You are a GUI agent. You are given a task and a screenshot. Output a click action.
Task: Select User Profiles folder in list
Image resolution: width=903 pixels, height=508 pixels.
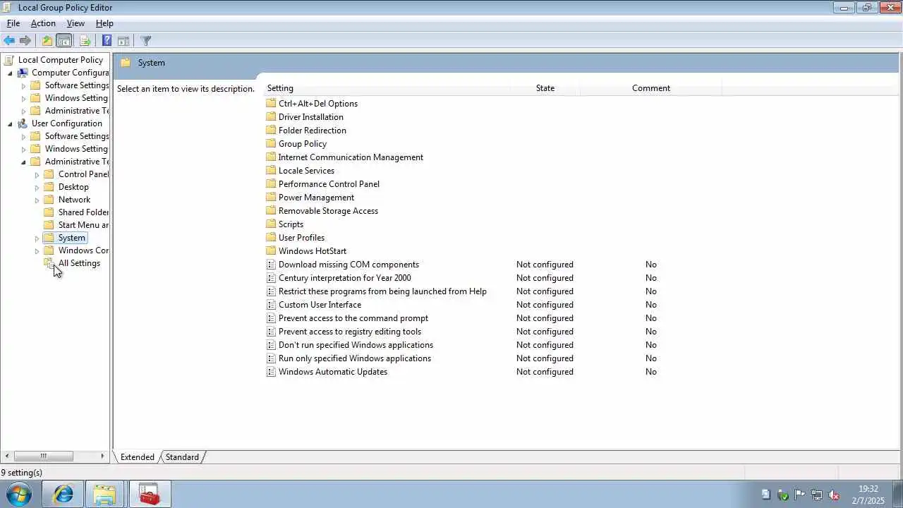click(x=296, y=238)
